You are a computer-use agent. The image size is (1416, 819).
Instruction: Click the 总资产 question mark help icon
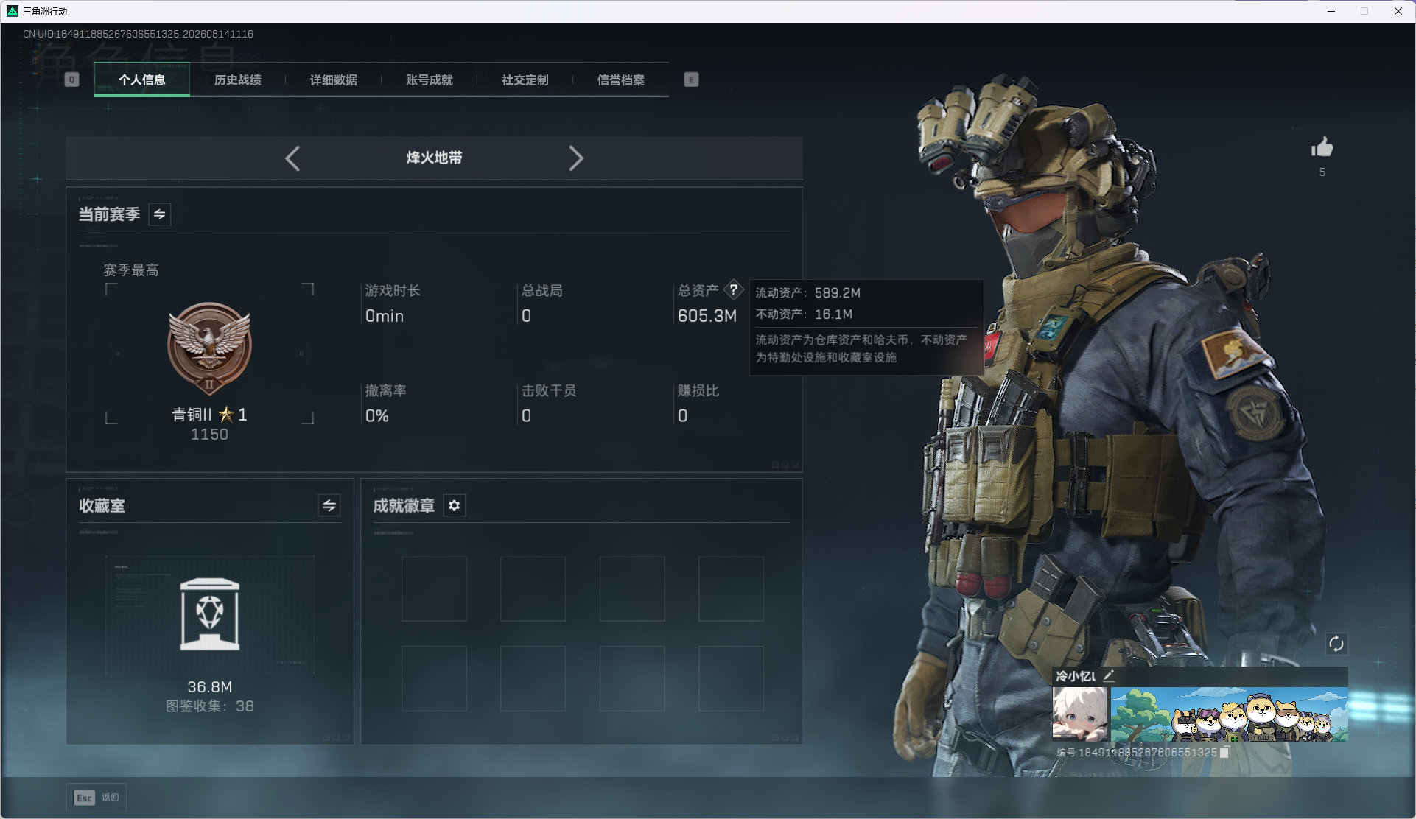(x=733, y=289)
